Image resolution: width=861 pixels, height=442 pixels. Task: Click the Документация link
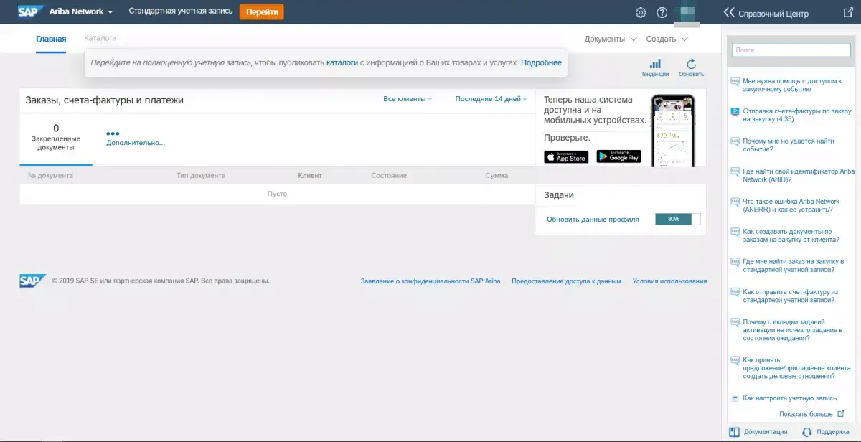click(766, 432)
